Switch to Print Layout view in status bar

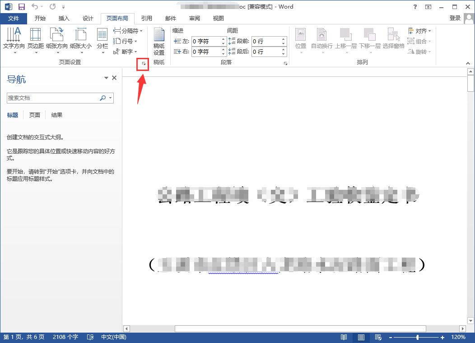(361, 337)
